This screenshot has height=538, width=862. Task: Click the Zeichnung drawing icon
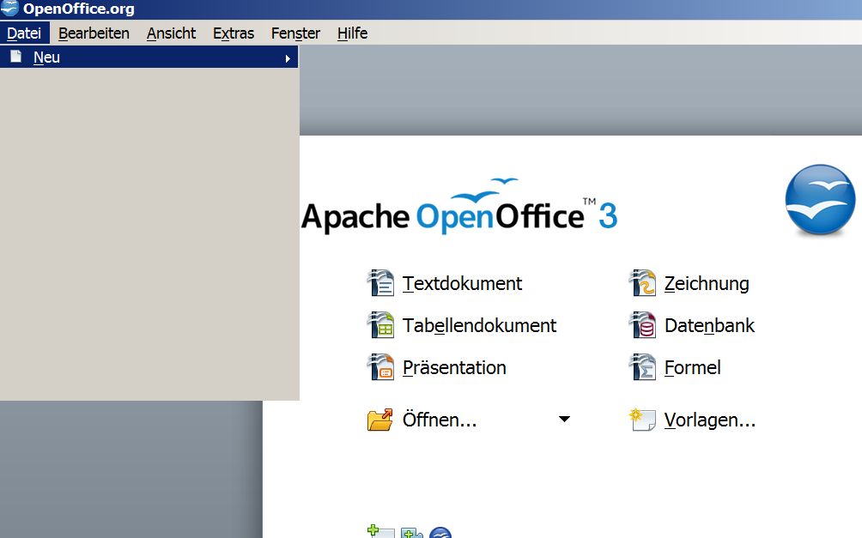[642, 283]
